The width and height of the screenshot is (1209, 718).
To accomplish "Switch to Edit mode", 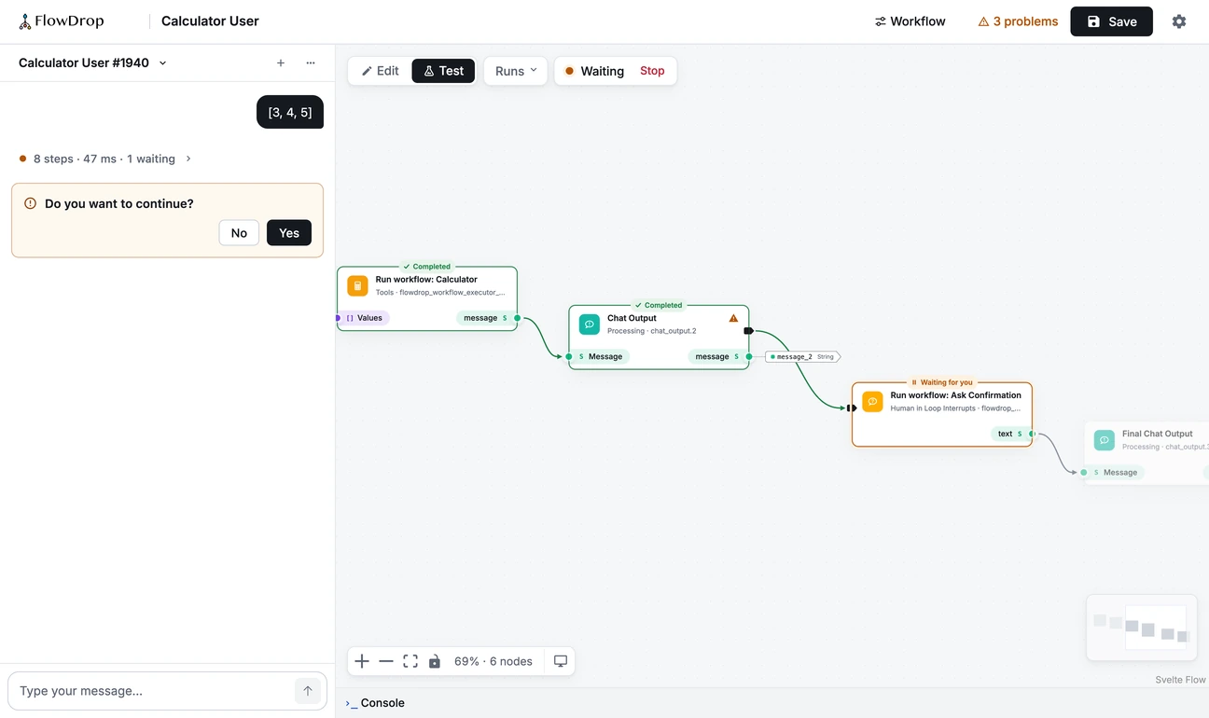I will (381, 71).
